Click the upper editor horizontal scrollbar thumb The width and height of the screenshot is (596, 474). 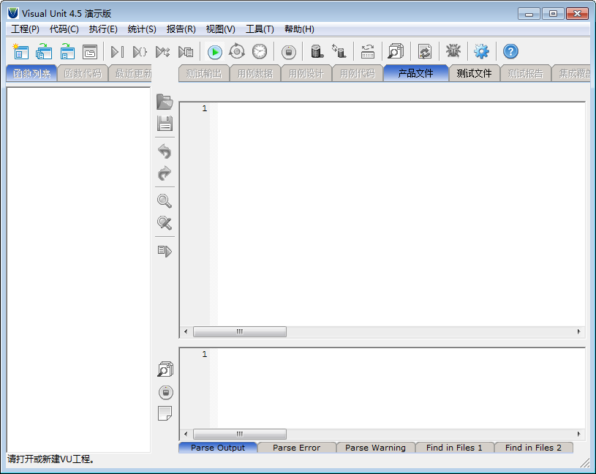240,331
